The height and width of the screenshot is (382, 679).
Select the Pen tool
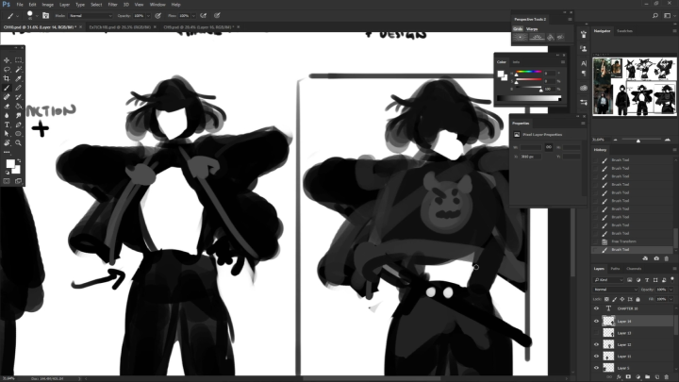pyautogui.click(x=18, y=125)
